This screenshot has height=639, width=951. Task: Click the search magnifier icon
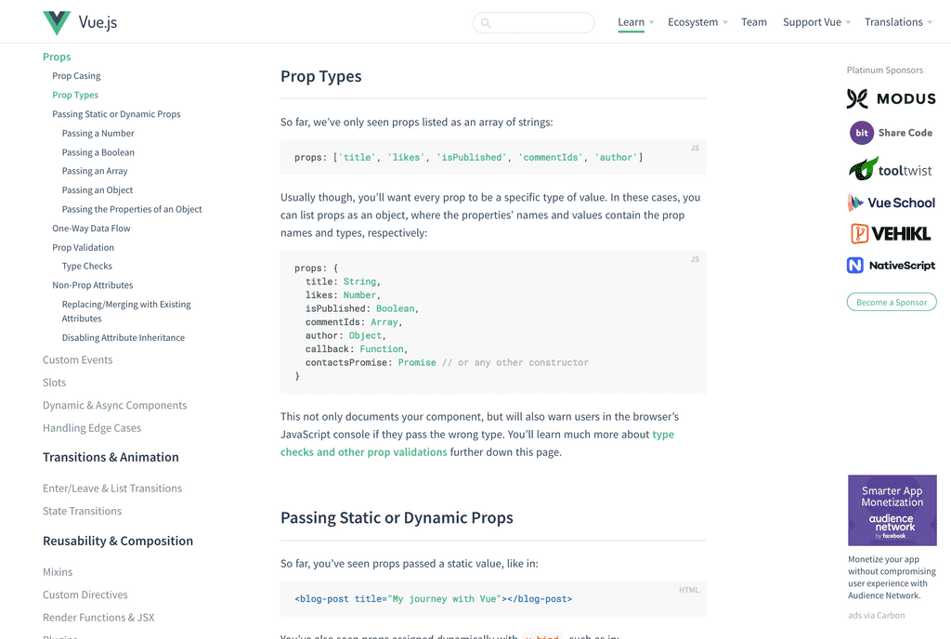tap(486, 22)
